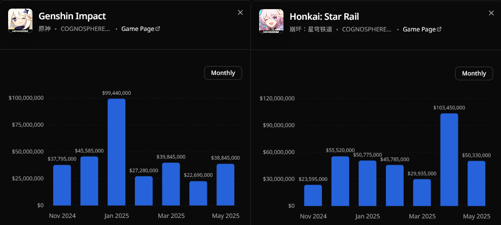The width and height of the screenshot is (501, 225).
Task: Click Star Rail chart May 2025 axis label
Action: click(x=477, y=216)
